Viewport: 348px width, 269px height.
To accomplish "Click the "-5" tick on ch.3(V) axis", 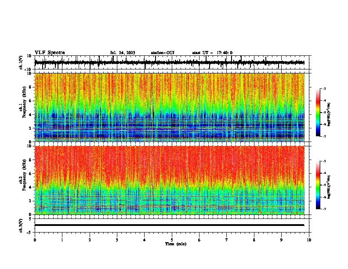I will (30, 233).
